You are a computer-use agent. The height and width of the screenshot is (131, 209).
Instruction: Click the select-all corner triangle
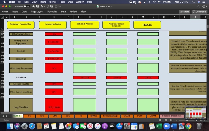click(x=2, y=17)
